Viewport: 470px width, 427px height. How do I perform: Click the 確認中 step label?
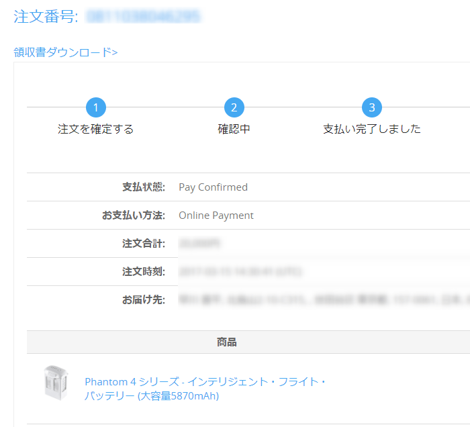tap(234, 129)
